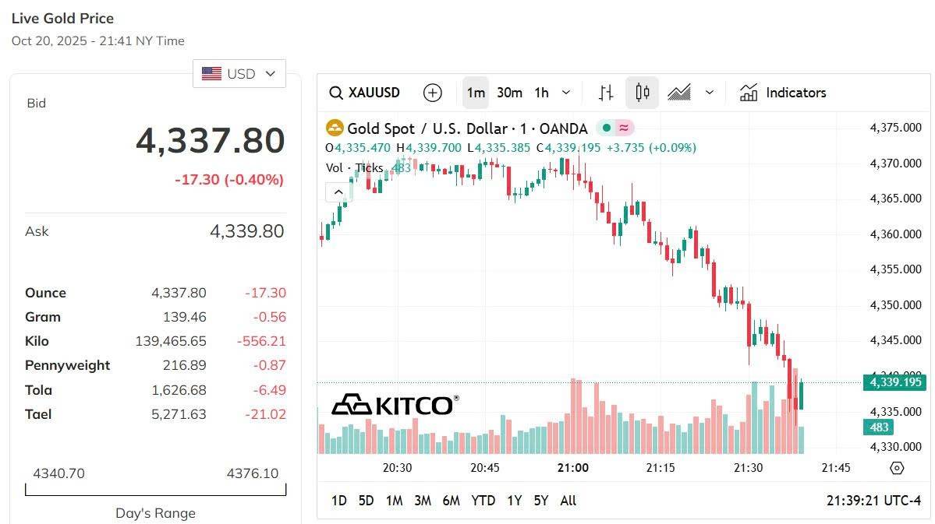The height and width of the screenshot is (524, 935).
Task: Select the All time range
Action: pos(568,501)
